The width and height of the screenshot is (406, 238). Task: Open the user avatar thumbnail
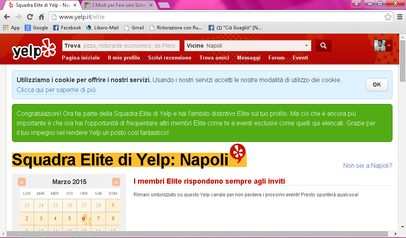(380, 46)
